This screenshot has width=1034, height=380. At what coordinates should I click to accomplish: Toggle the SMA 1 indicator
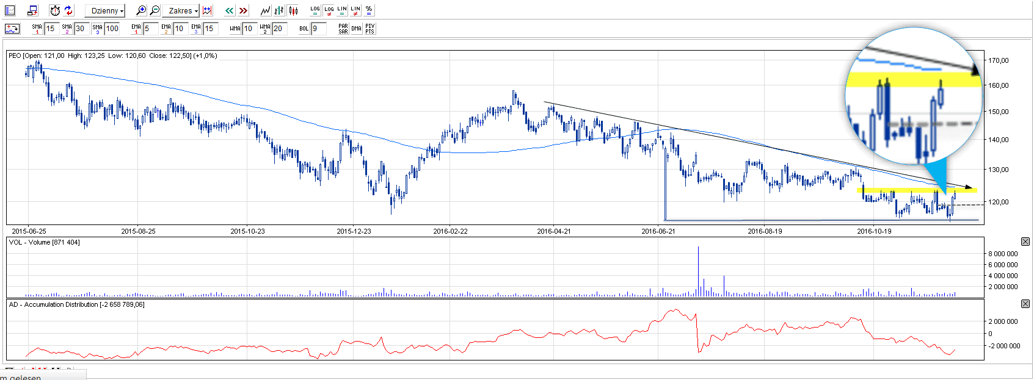click(x=37, y=29)
